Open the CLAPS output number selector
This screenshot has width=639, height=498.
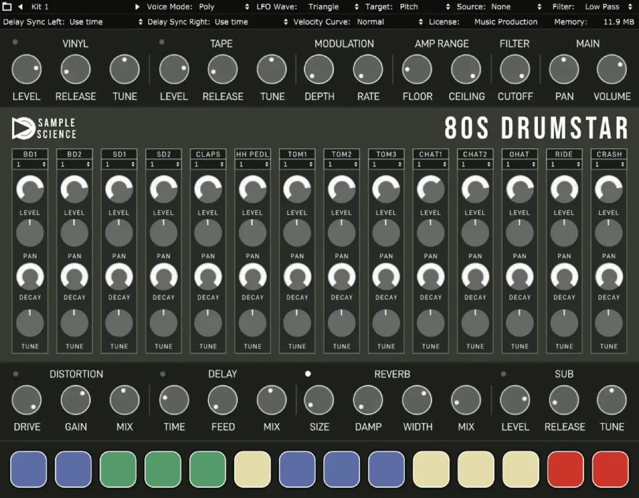(x=208, y=164)
